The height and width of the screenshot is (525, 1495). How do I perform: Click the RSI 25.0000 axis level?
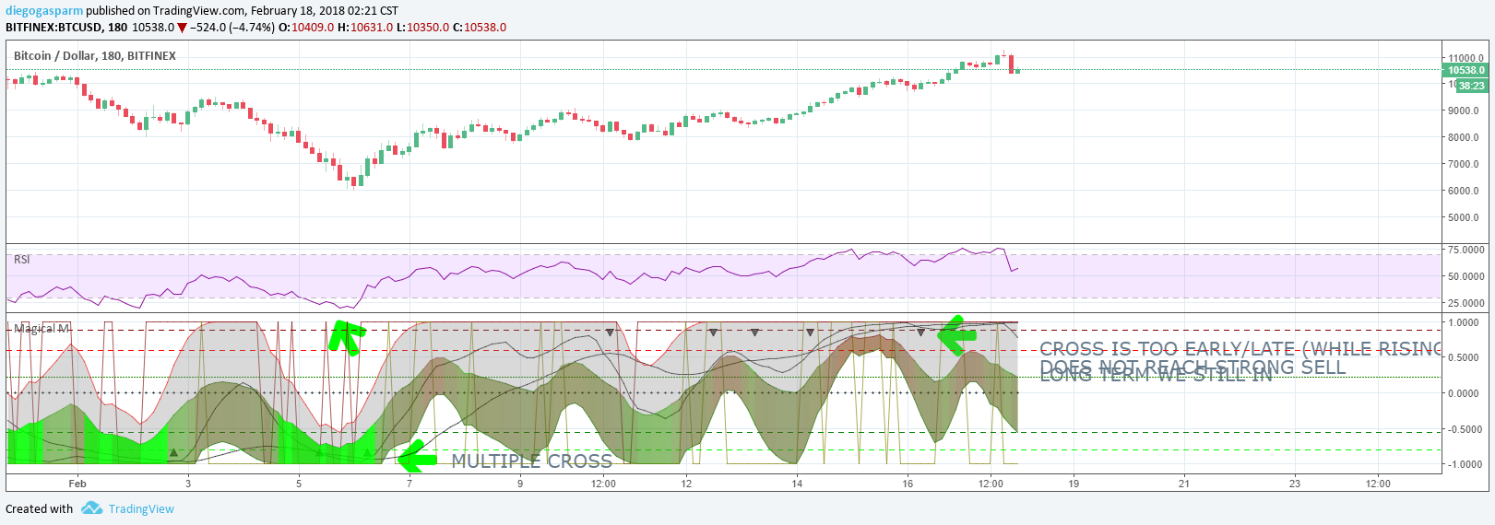tap(1466, 303)
